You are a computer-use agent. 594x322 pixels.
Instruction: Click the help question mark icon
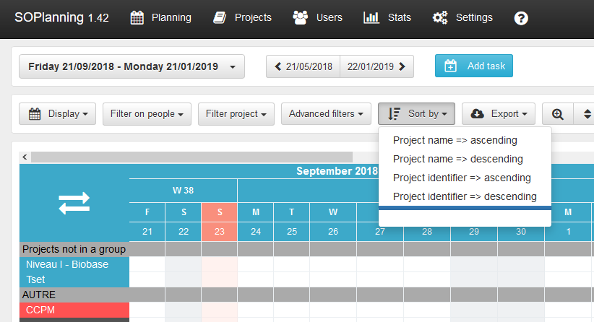[521, 18]
